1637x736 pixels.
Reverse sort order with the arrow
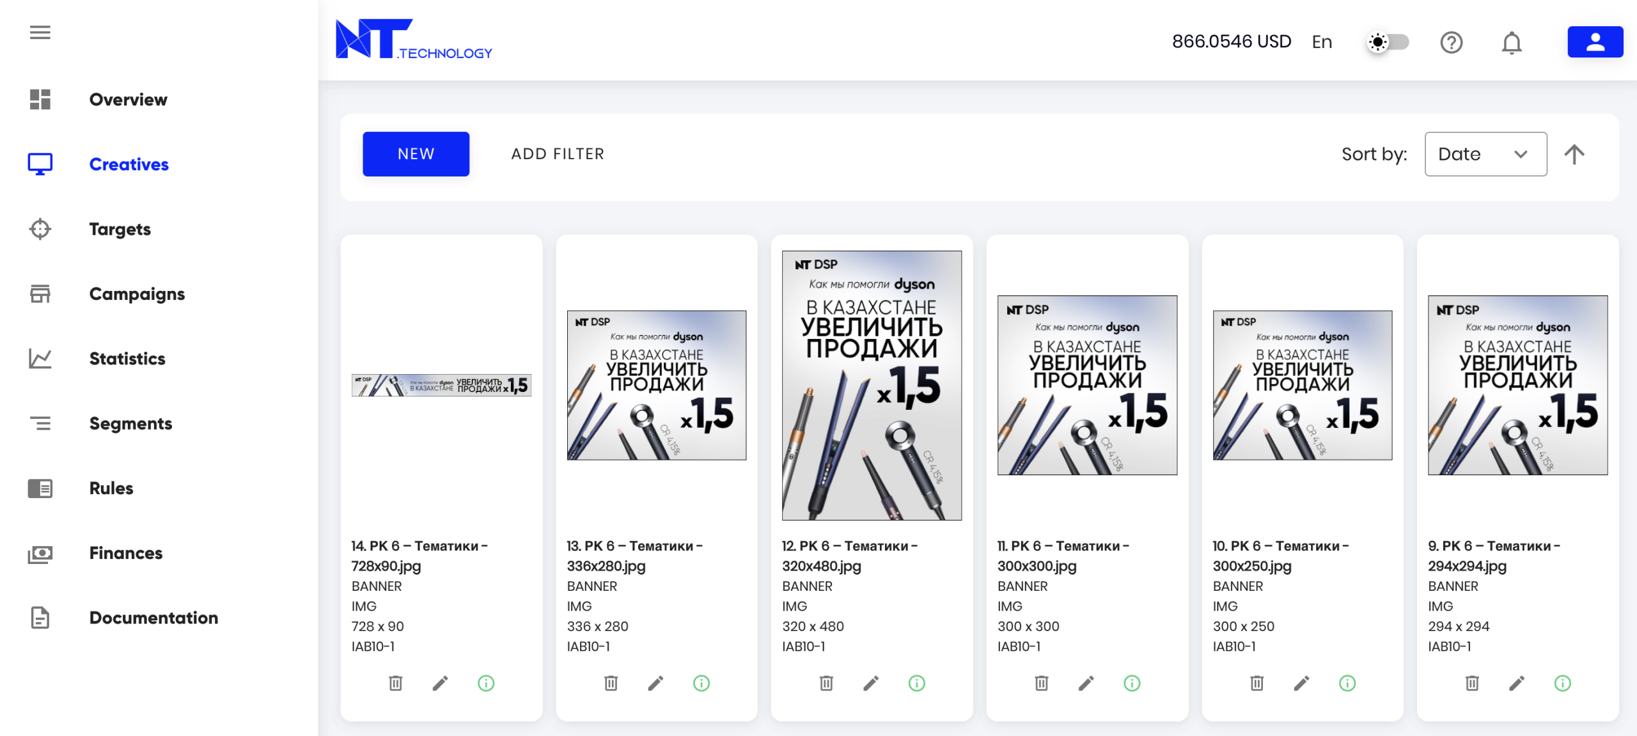pos(1574,154)
